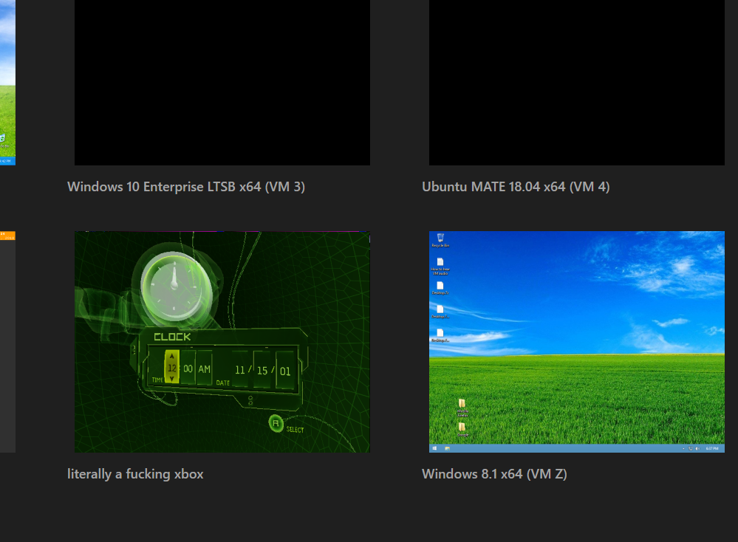Click Recycle Bin icon in Windows 8.1 preview
The image size is (738, 542).
point(440,239)
